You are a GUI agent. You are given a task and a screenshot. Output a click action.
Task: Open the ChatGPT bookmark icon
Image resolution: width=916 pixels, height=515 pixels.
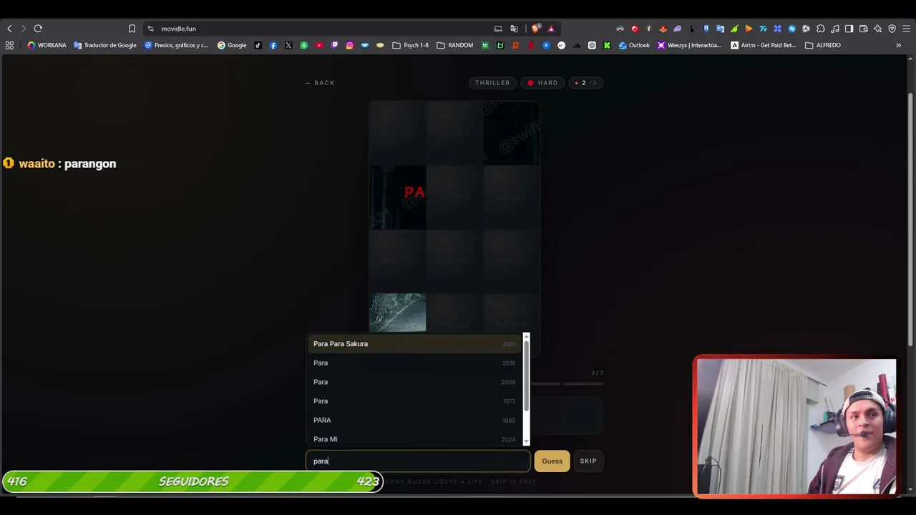(x=592, y=45)
